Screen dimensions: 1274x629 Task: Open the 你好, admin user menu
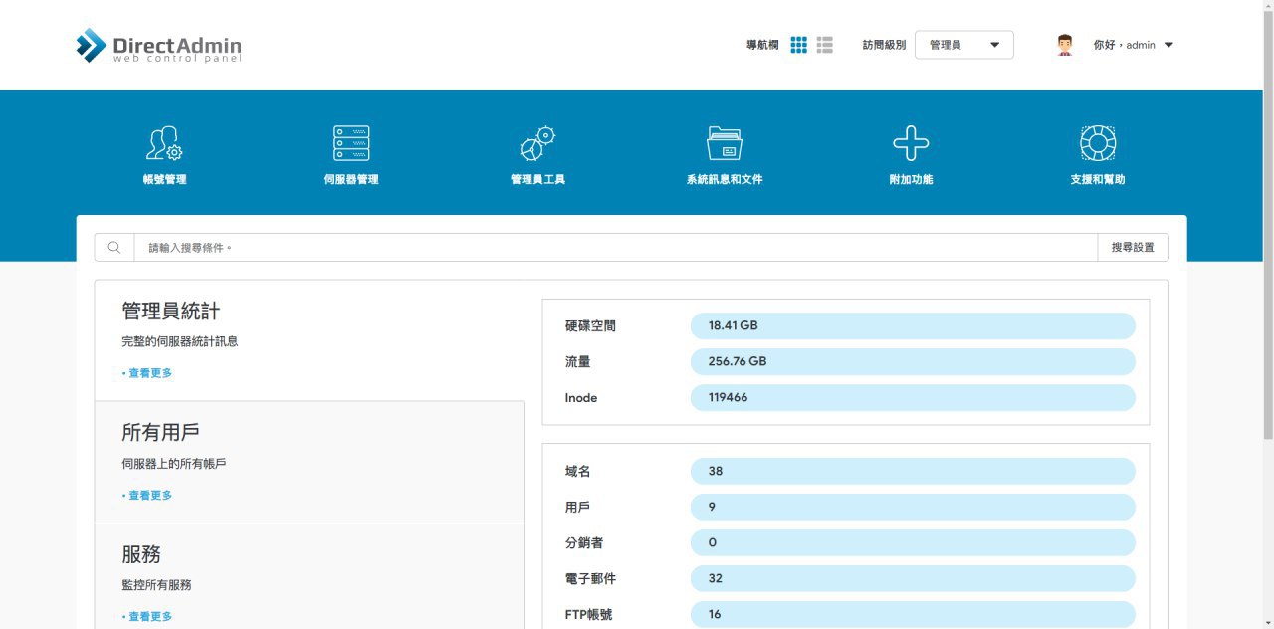click(x=1133, y=45)
